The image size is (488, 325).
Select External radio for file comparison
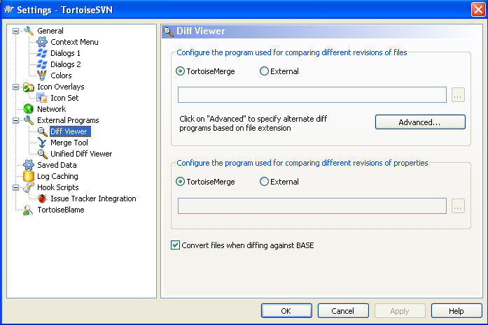264,71
